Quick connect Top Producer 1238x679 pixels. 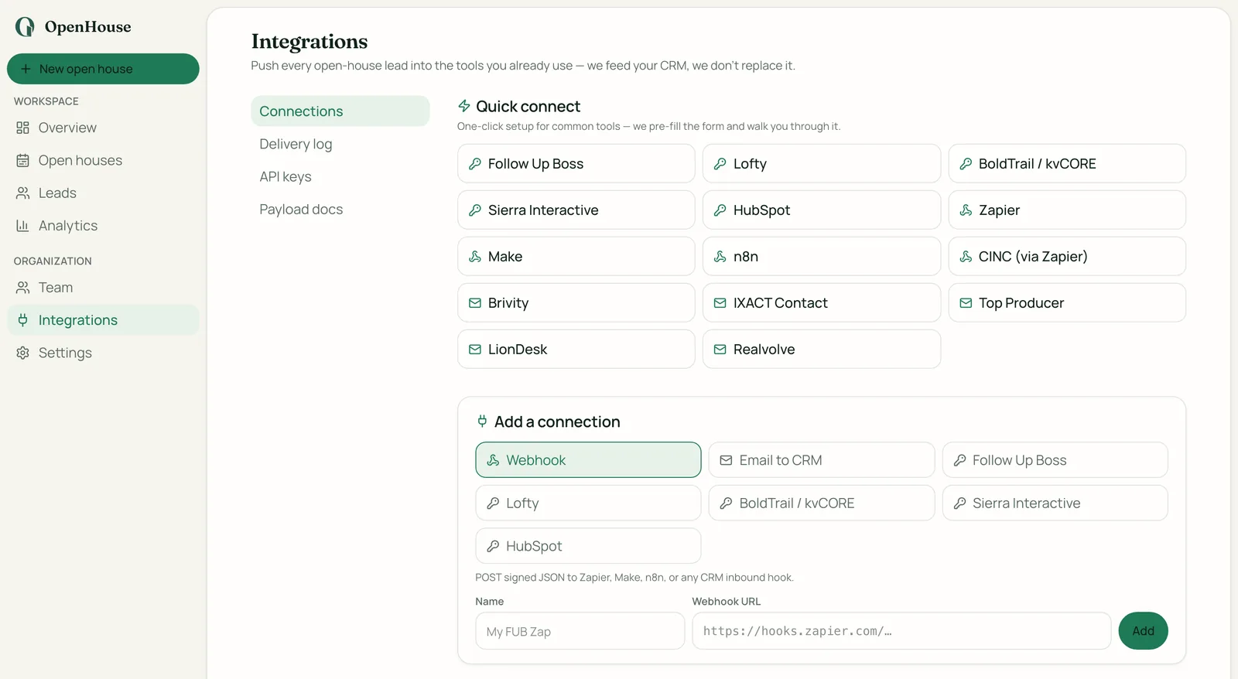[1067, 303]
